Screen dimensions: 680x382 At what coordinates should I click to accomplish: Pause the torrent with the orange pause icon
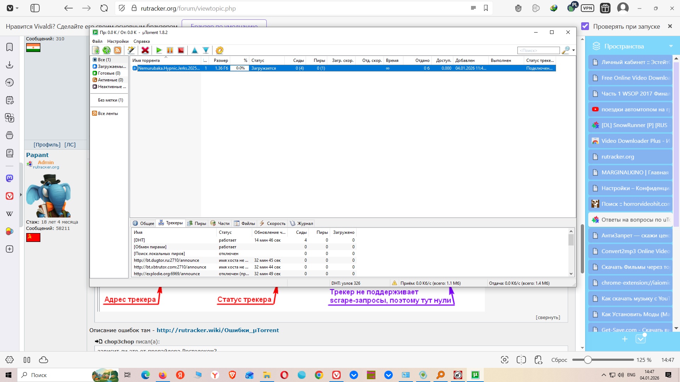click(170, 50)
